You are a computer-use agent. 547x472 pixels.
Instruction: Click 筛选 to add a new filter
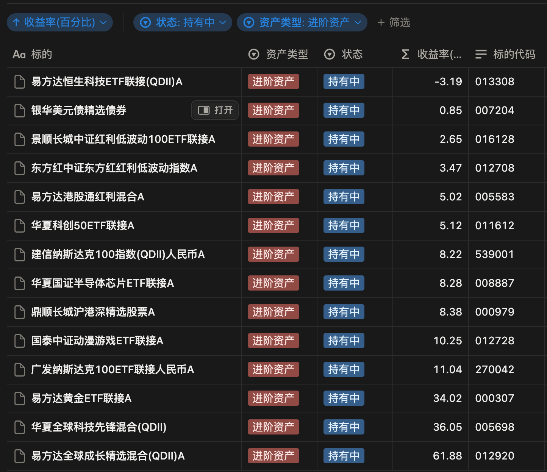(x=394, y=22)
